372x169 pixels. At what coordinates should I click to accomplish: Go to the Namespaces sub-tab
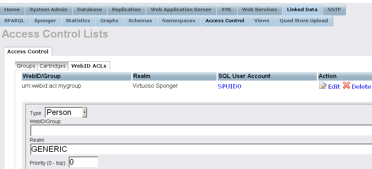(179, 21)
